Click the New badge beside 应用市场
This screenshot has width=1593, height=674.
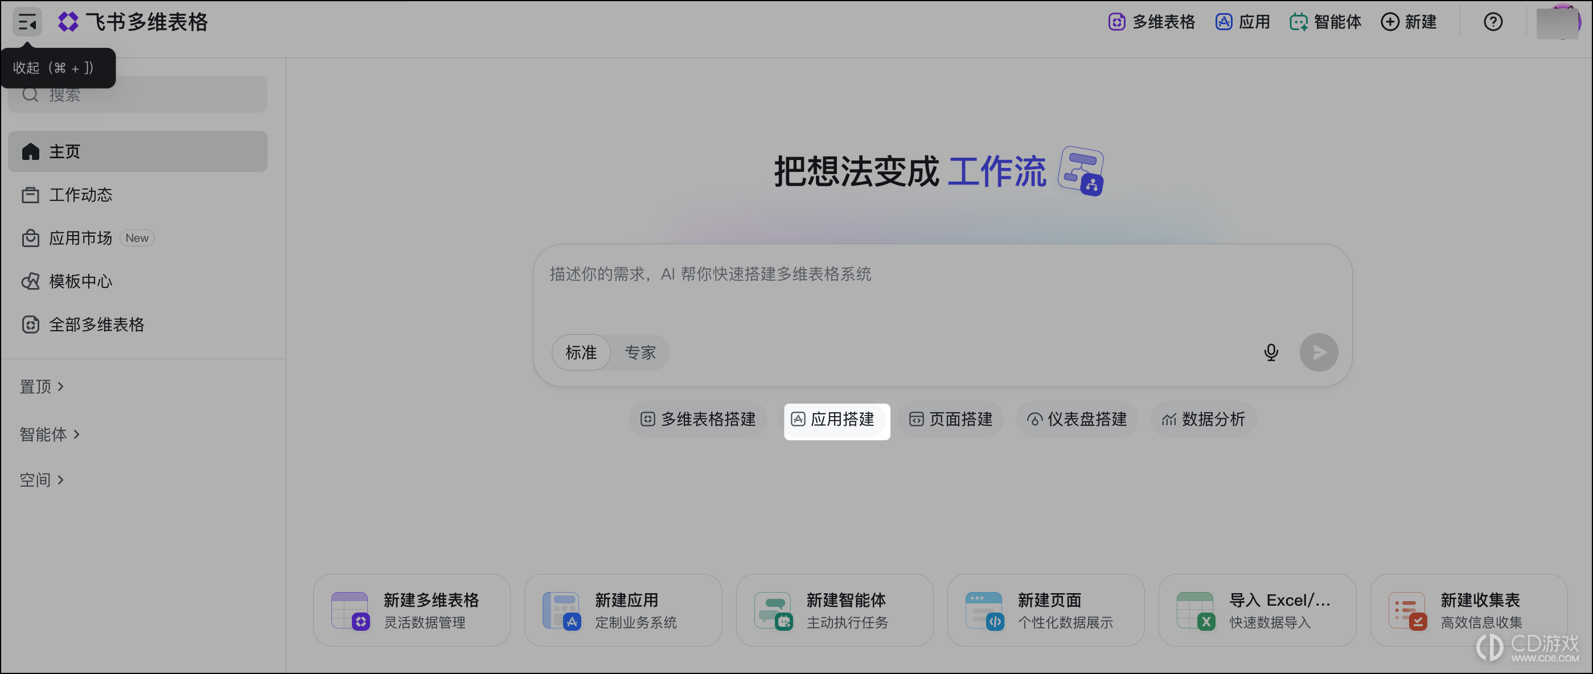pyautogui.click(x=137, y=238)
